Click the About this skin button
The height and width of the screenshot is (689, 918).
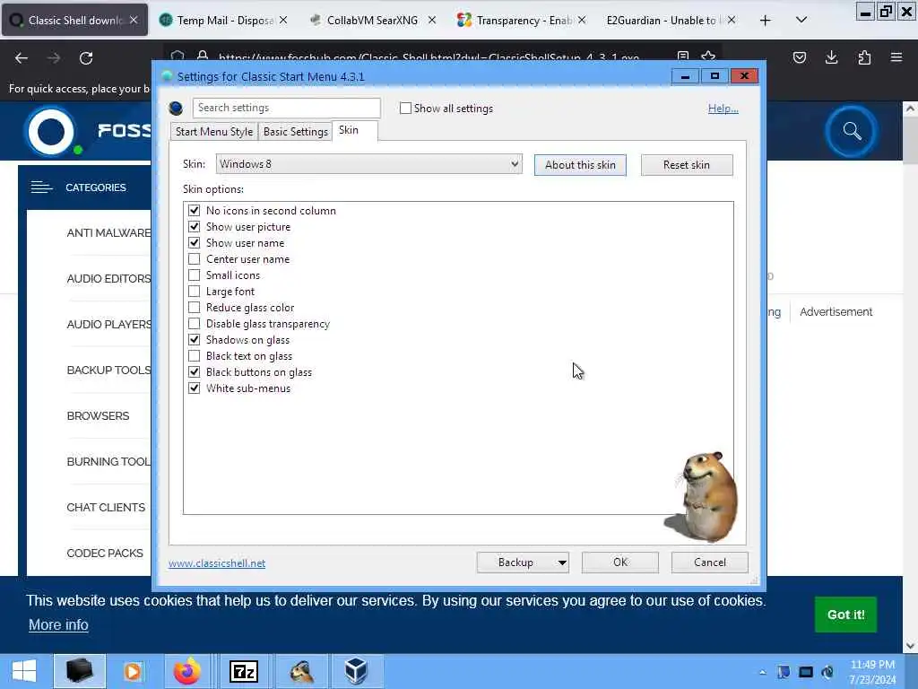coord(580,165)
